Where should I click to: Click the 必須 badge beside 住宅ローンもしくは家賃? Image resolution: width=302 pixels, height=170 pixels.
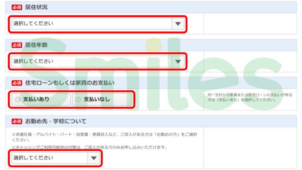[x=17, y=83]
